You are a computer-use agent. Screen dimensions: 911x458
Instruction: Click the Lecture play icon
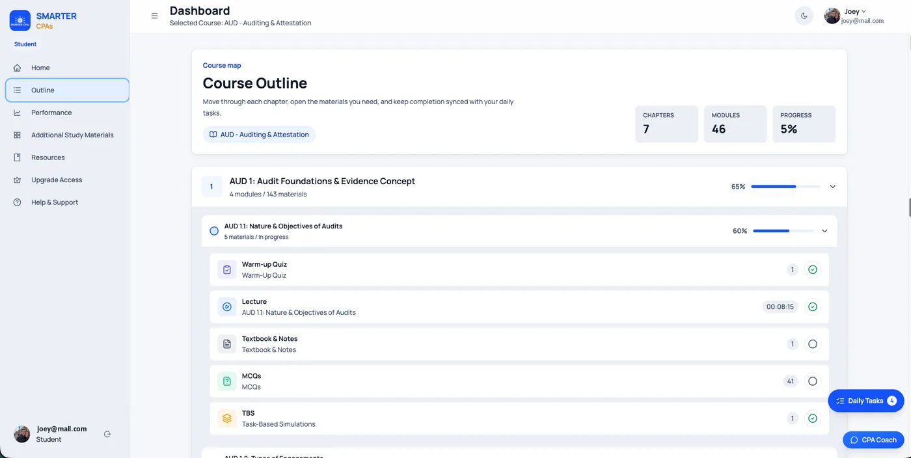point(227,306)
